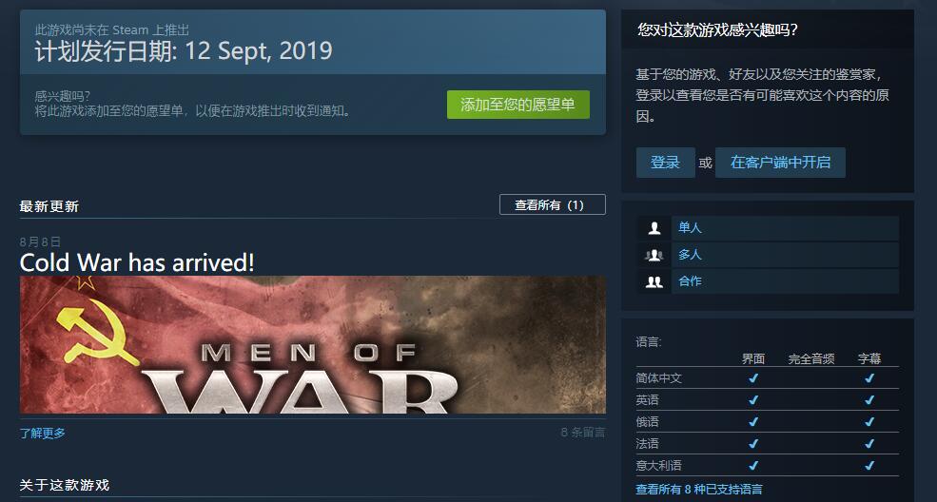937x502 pixels.
Task: Select the 合作 co-op category link
Action: pos(690,281)
